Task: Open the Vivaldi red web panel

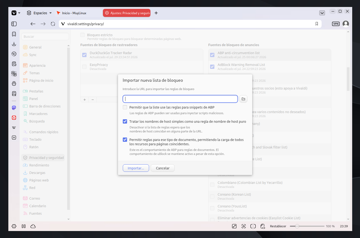Action: (x=14, y=117)
